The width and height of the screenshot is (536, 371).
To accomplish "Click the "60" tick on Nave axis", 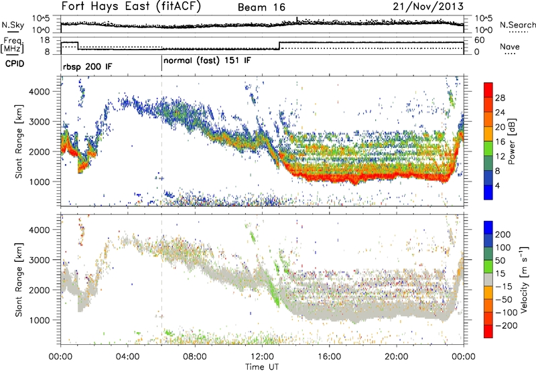I will coord(480,40).
